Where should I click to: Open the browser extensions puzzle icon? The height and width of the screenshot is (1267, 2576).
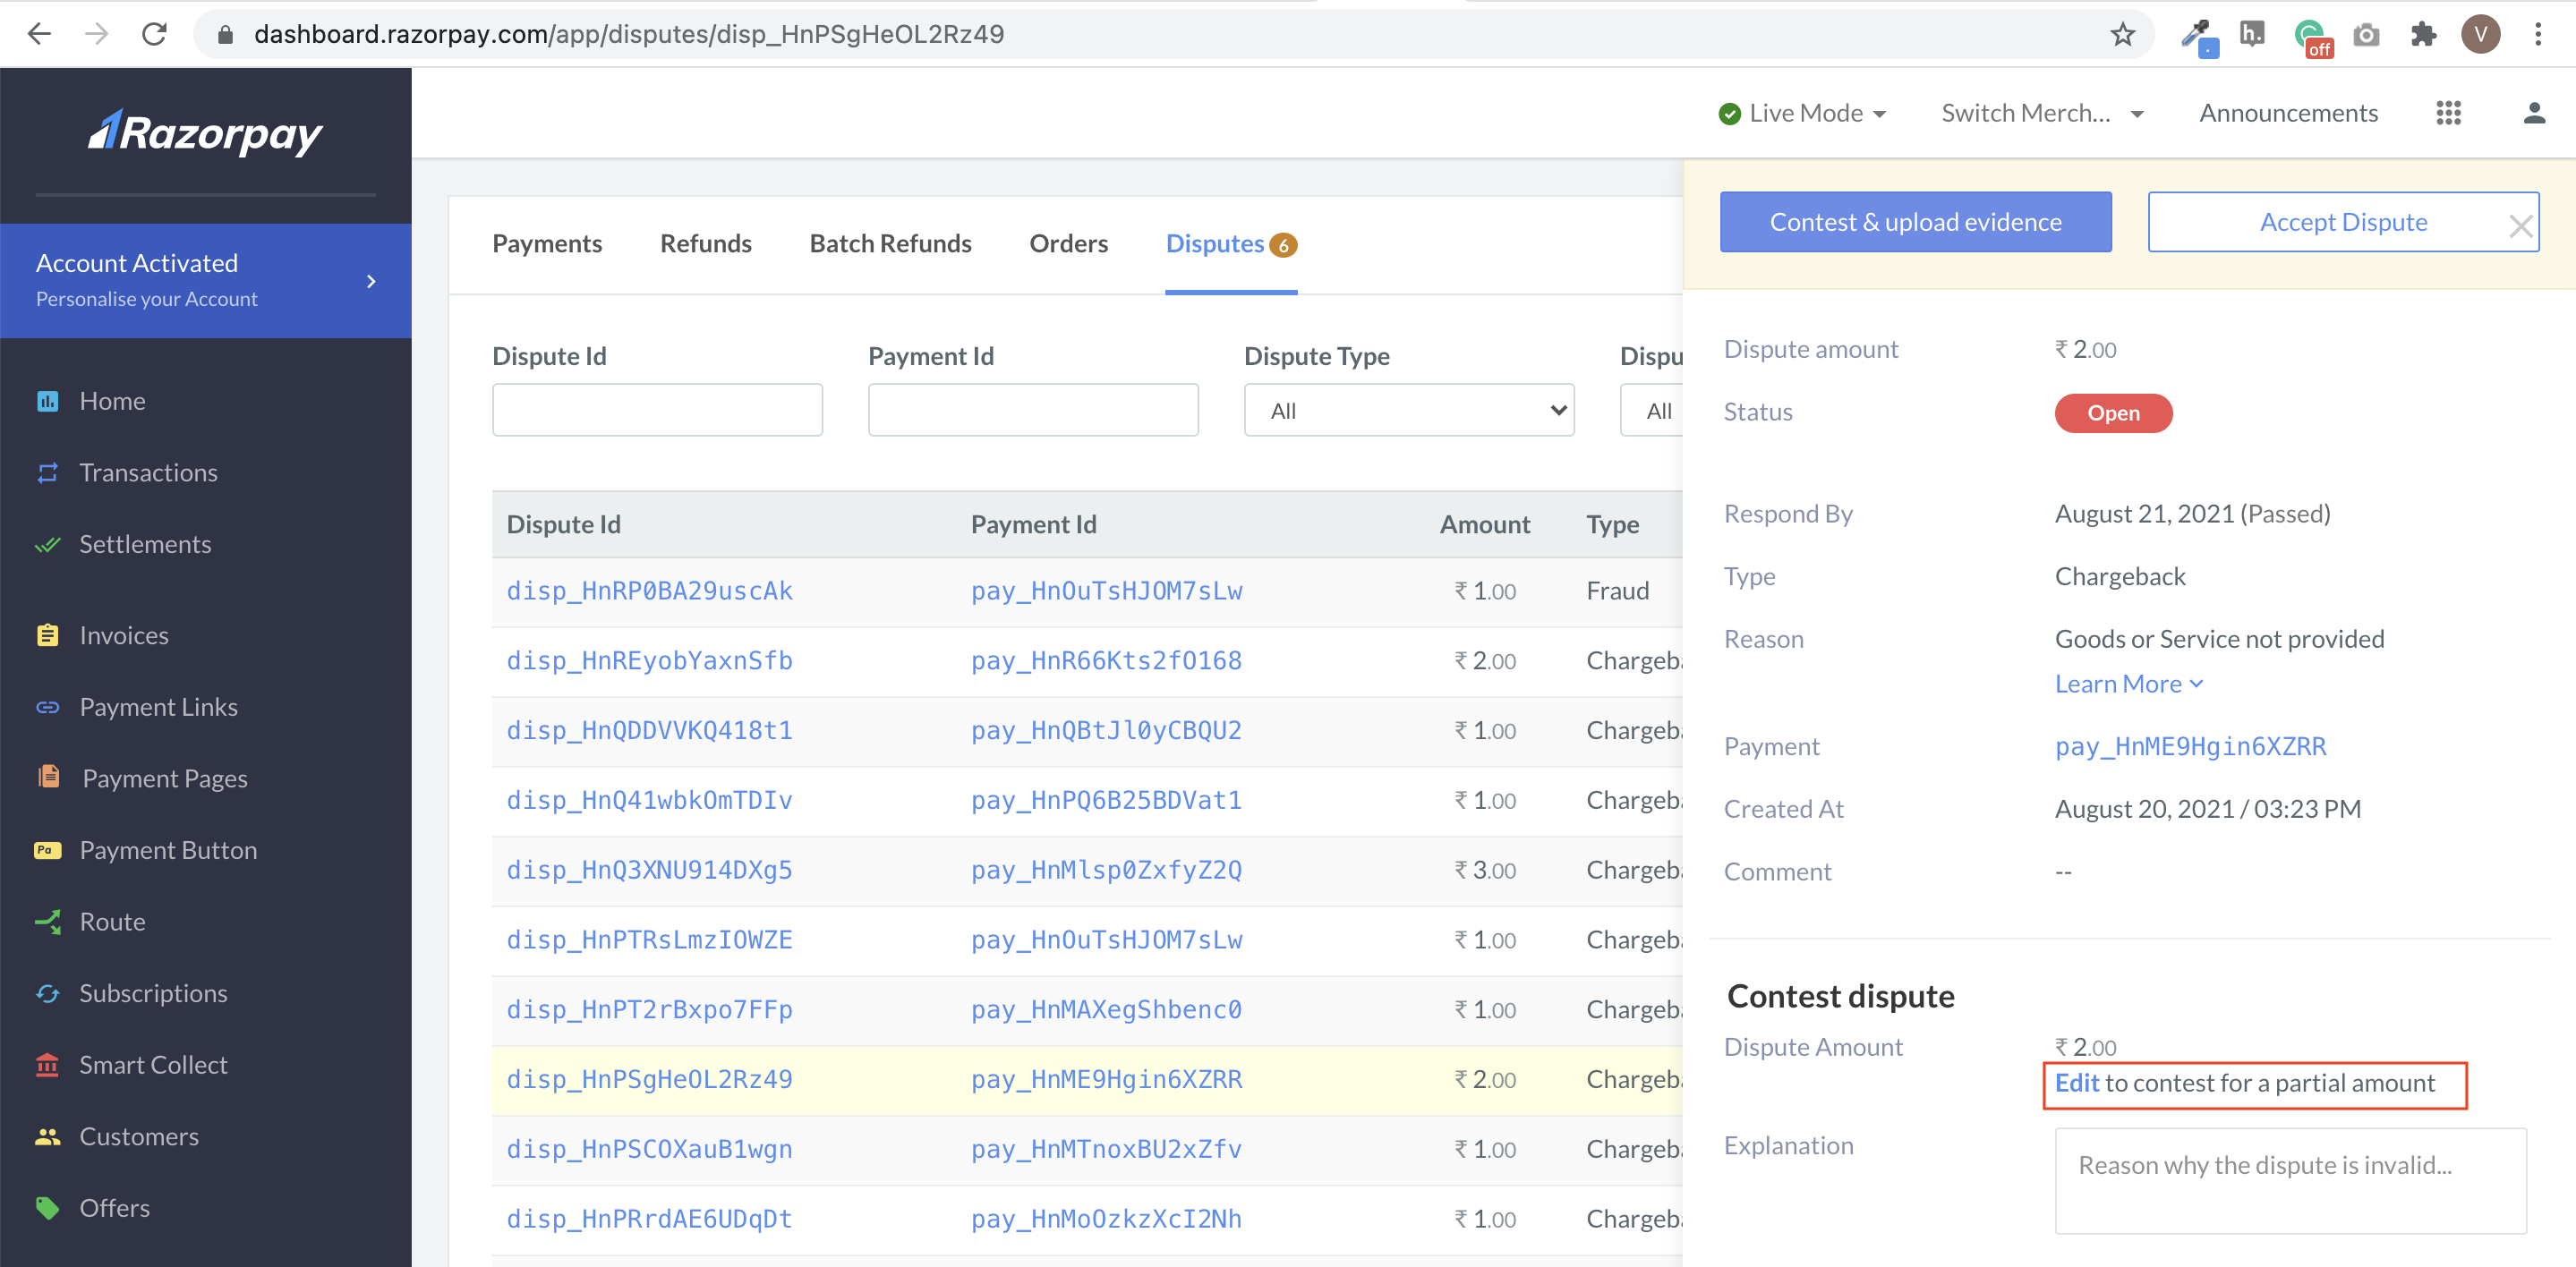[x=2423, y=35]
